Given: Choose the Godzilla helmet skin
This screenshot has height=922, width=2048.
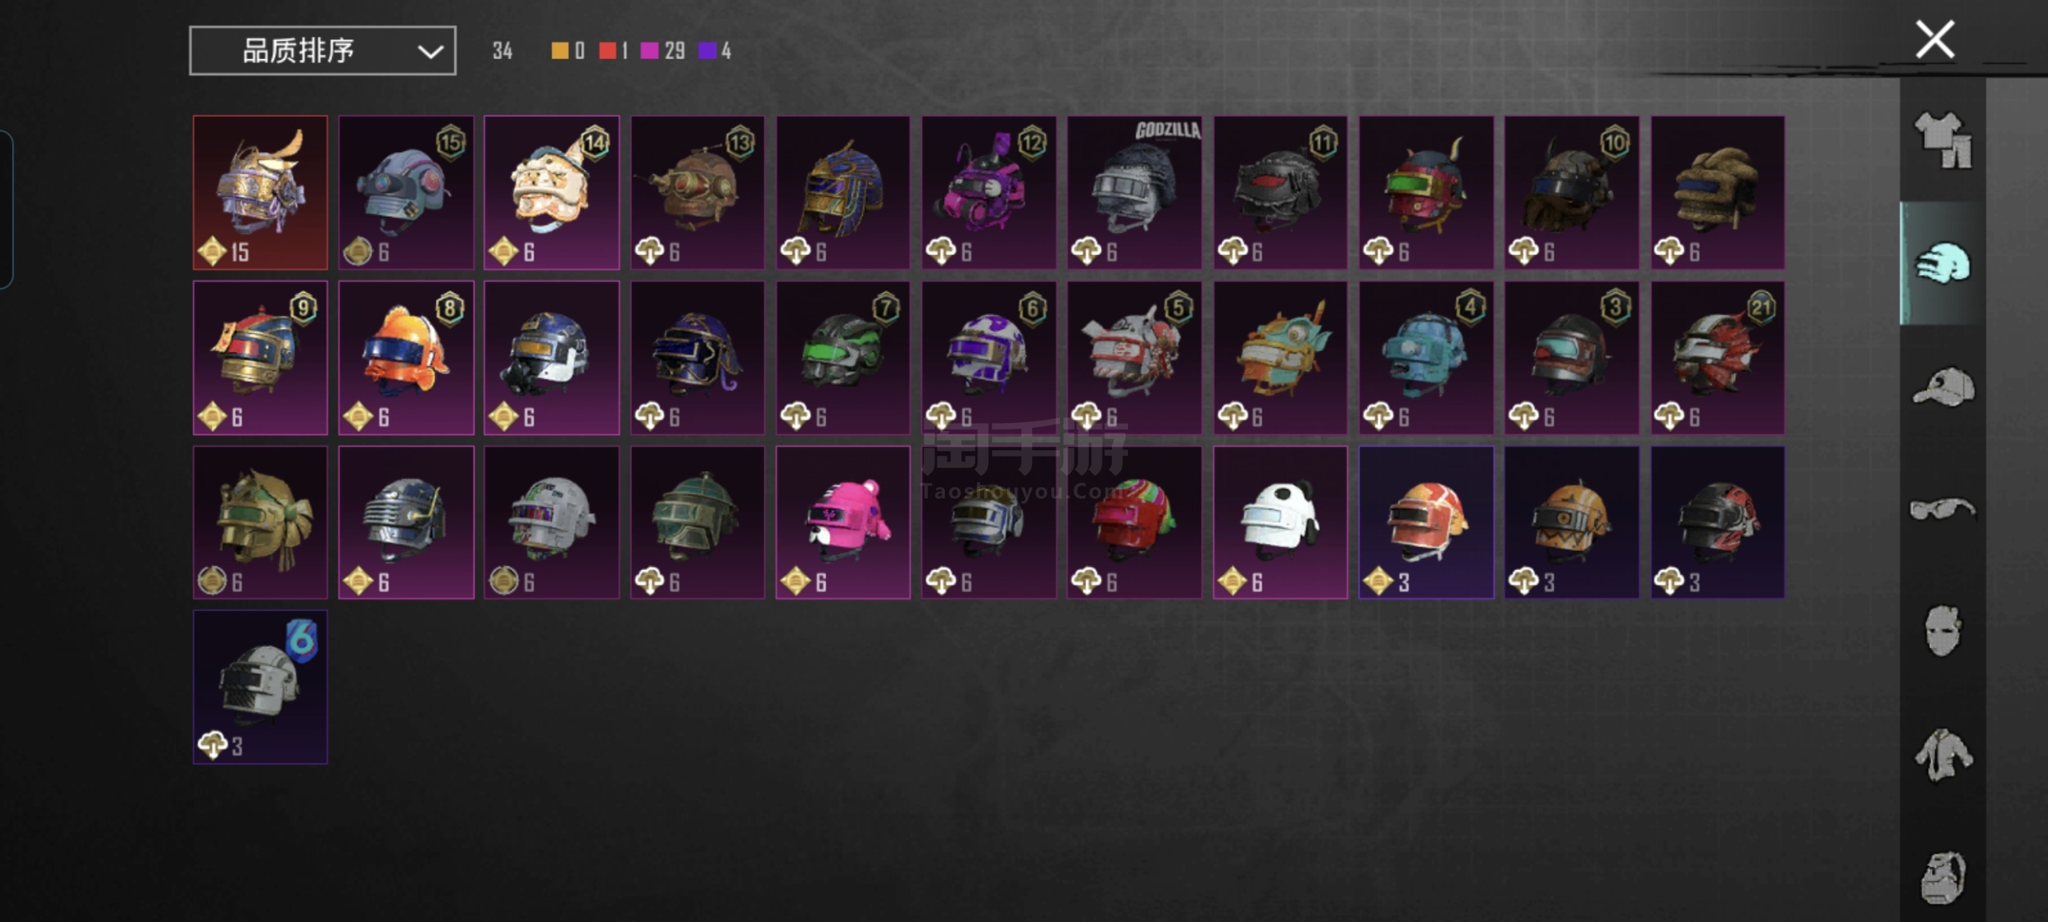Looking at the screenshot, I should click(1134, 192).
